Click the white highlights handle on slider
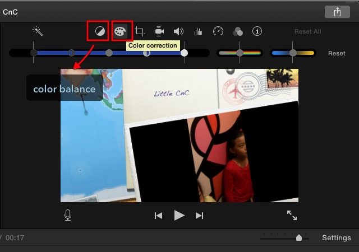The image size is (359, 252). point(184,53)
